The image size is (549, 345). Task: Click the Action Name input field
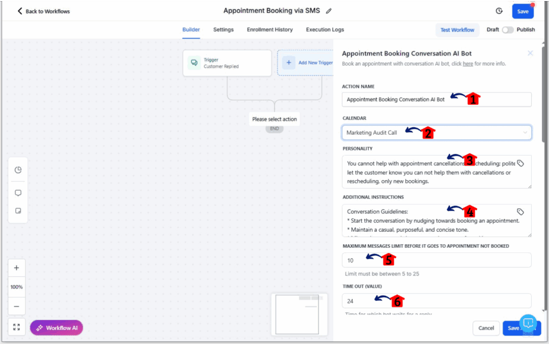(436, 99)
